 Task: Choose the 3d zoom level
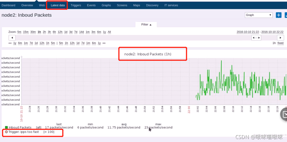tap(71, 32)
